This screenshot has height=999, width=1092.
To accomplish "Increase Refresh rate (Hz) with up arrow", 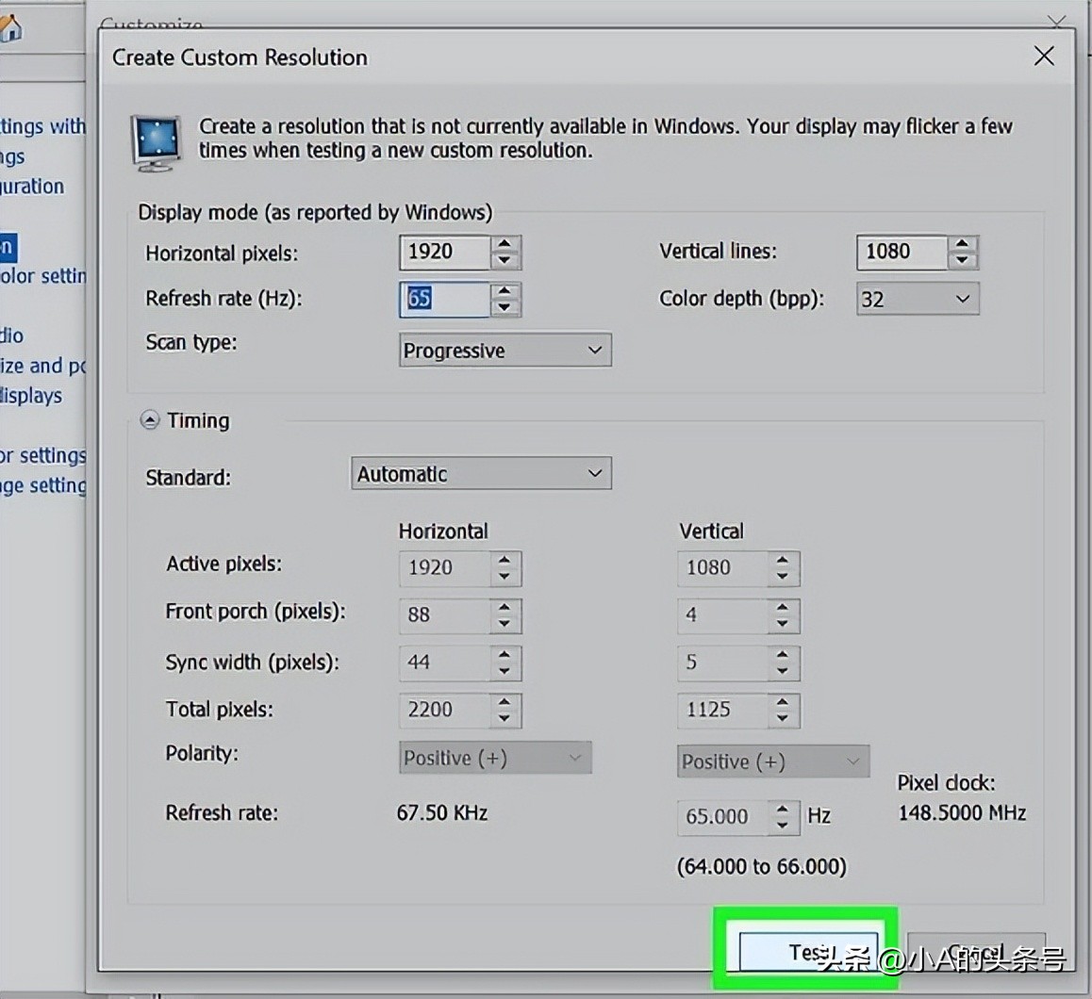I will 505,290.
